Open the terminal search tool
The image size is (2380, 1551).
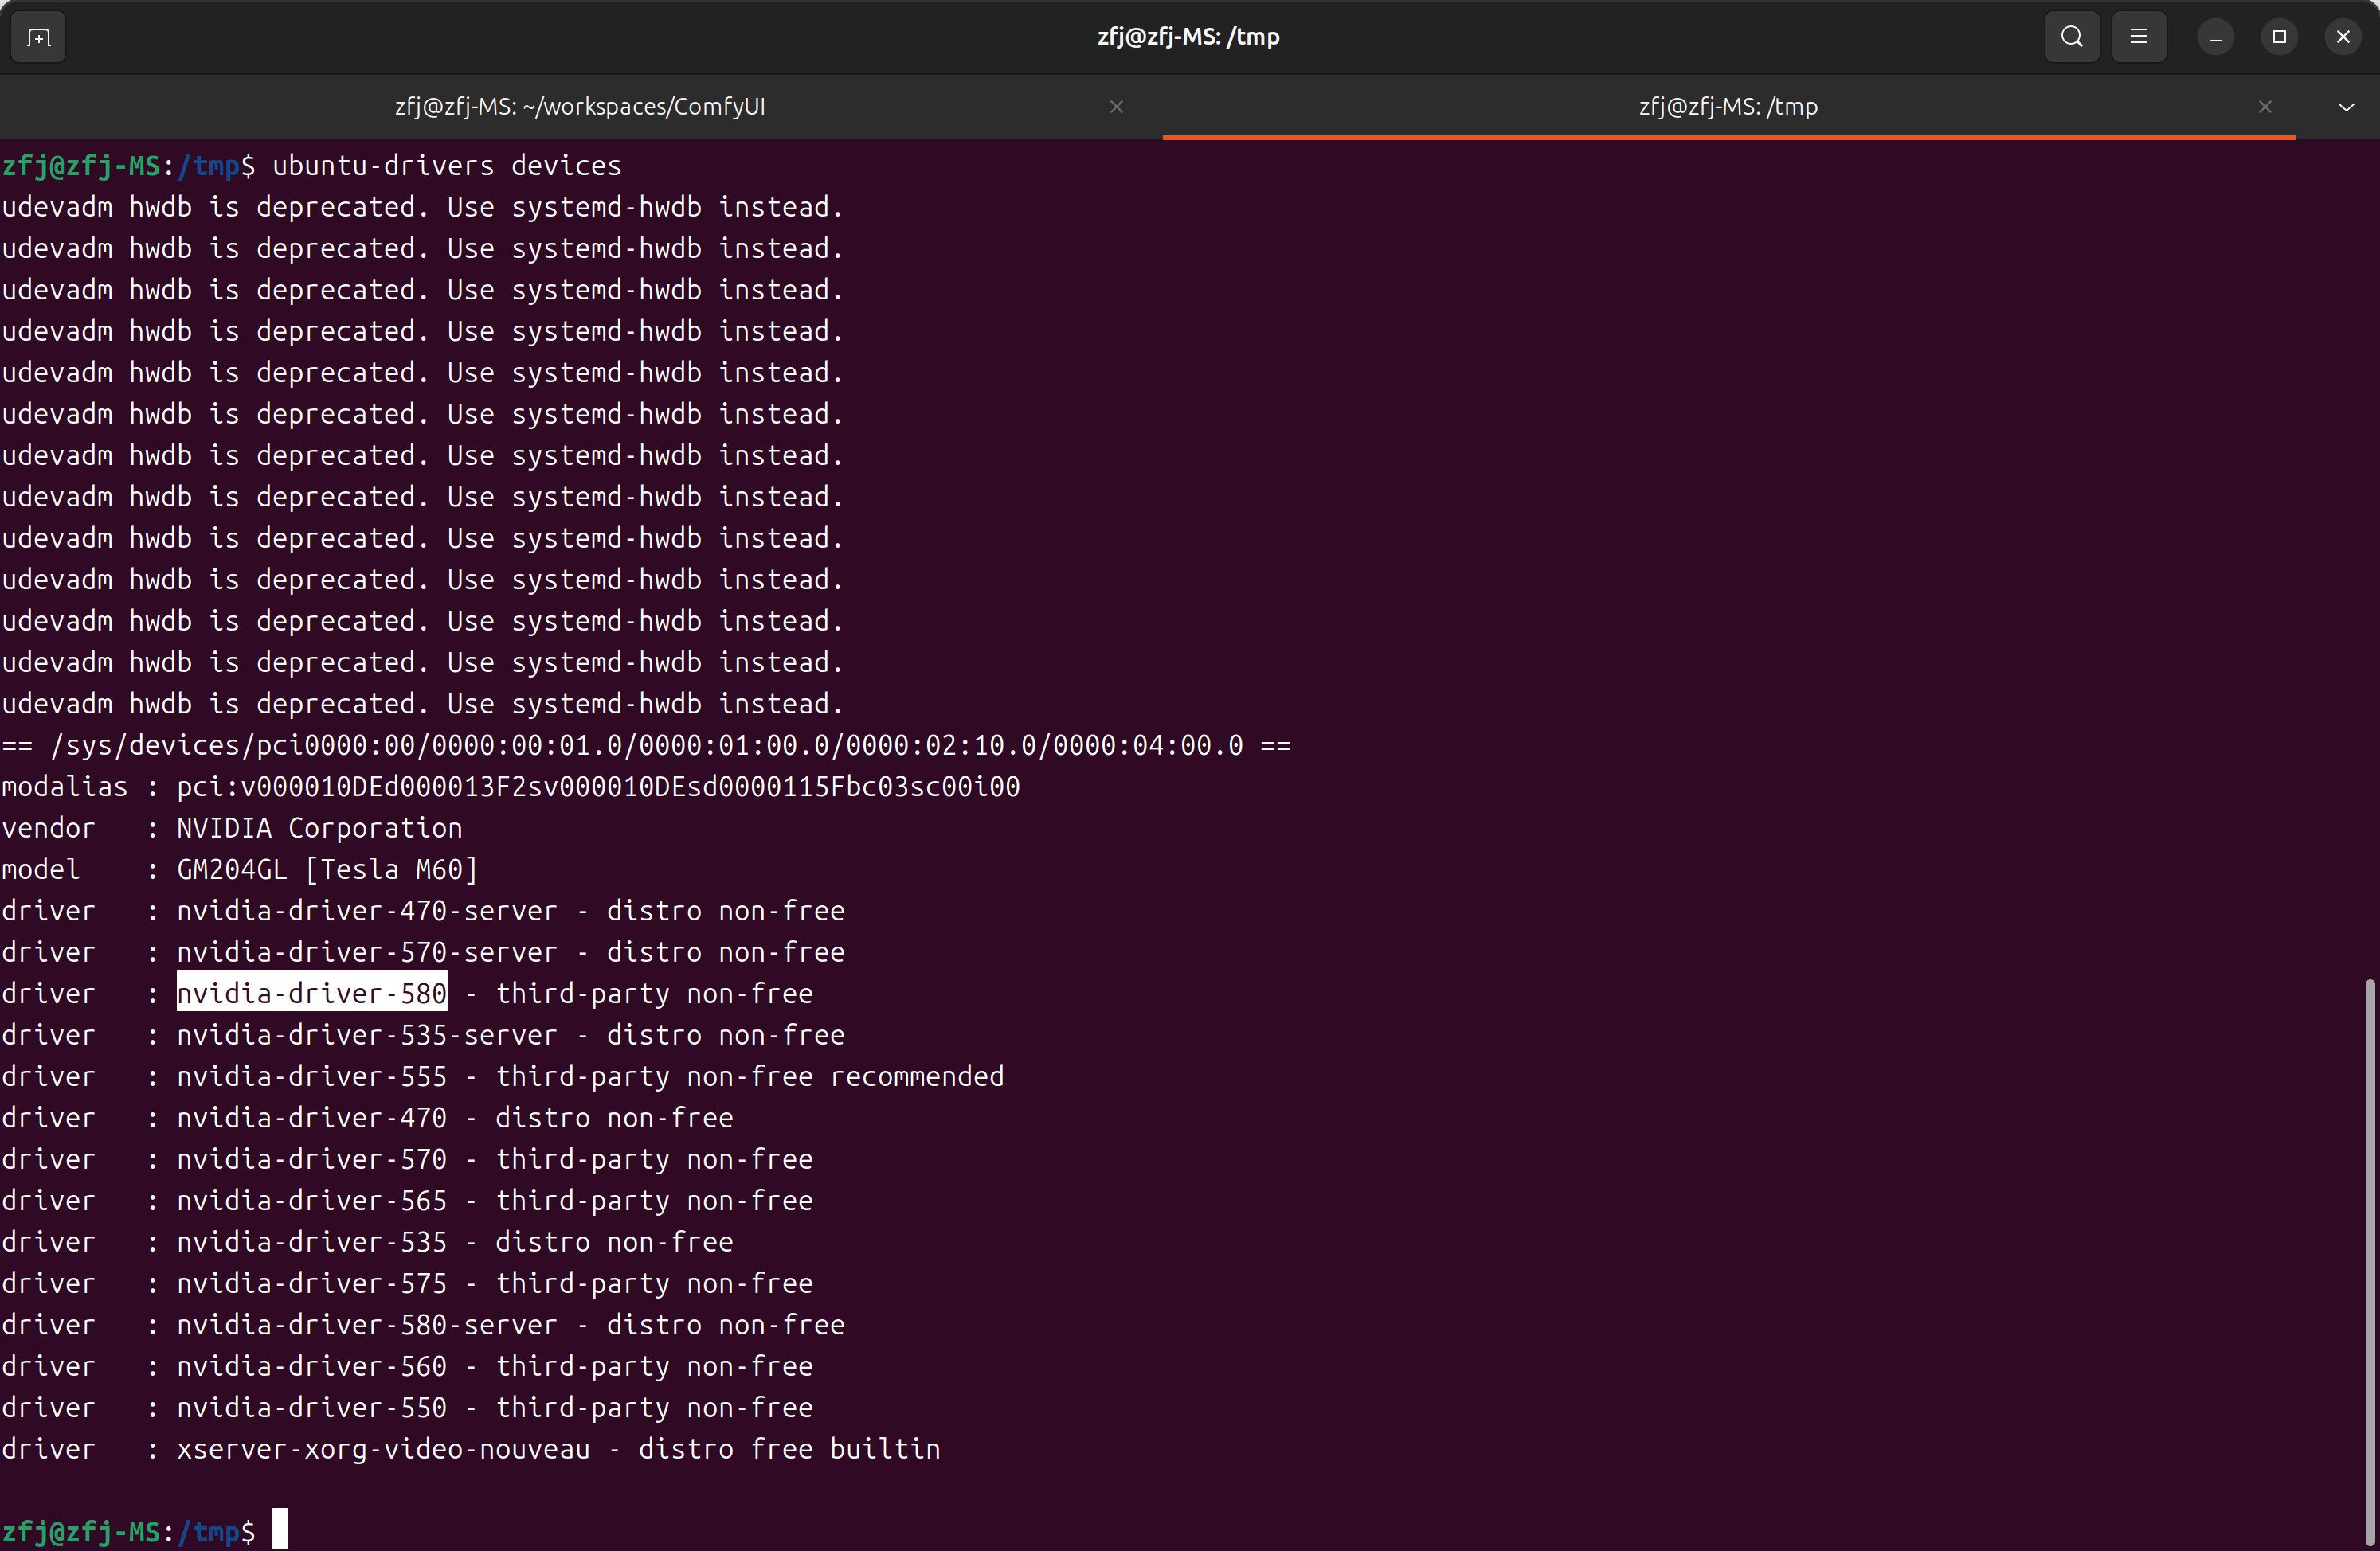click(2071, 37)
